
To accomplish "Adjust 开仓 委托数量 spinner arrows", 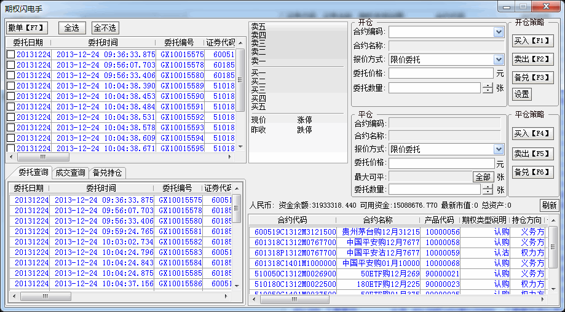I will coord(488,88).
